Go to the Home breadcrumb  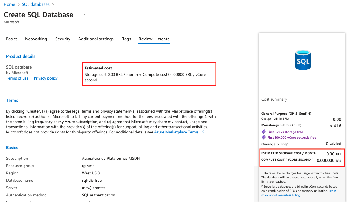tap(9, 4)
